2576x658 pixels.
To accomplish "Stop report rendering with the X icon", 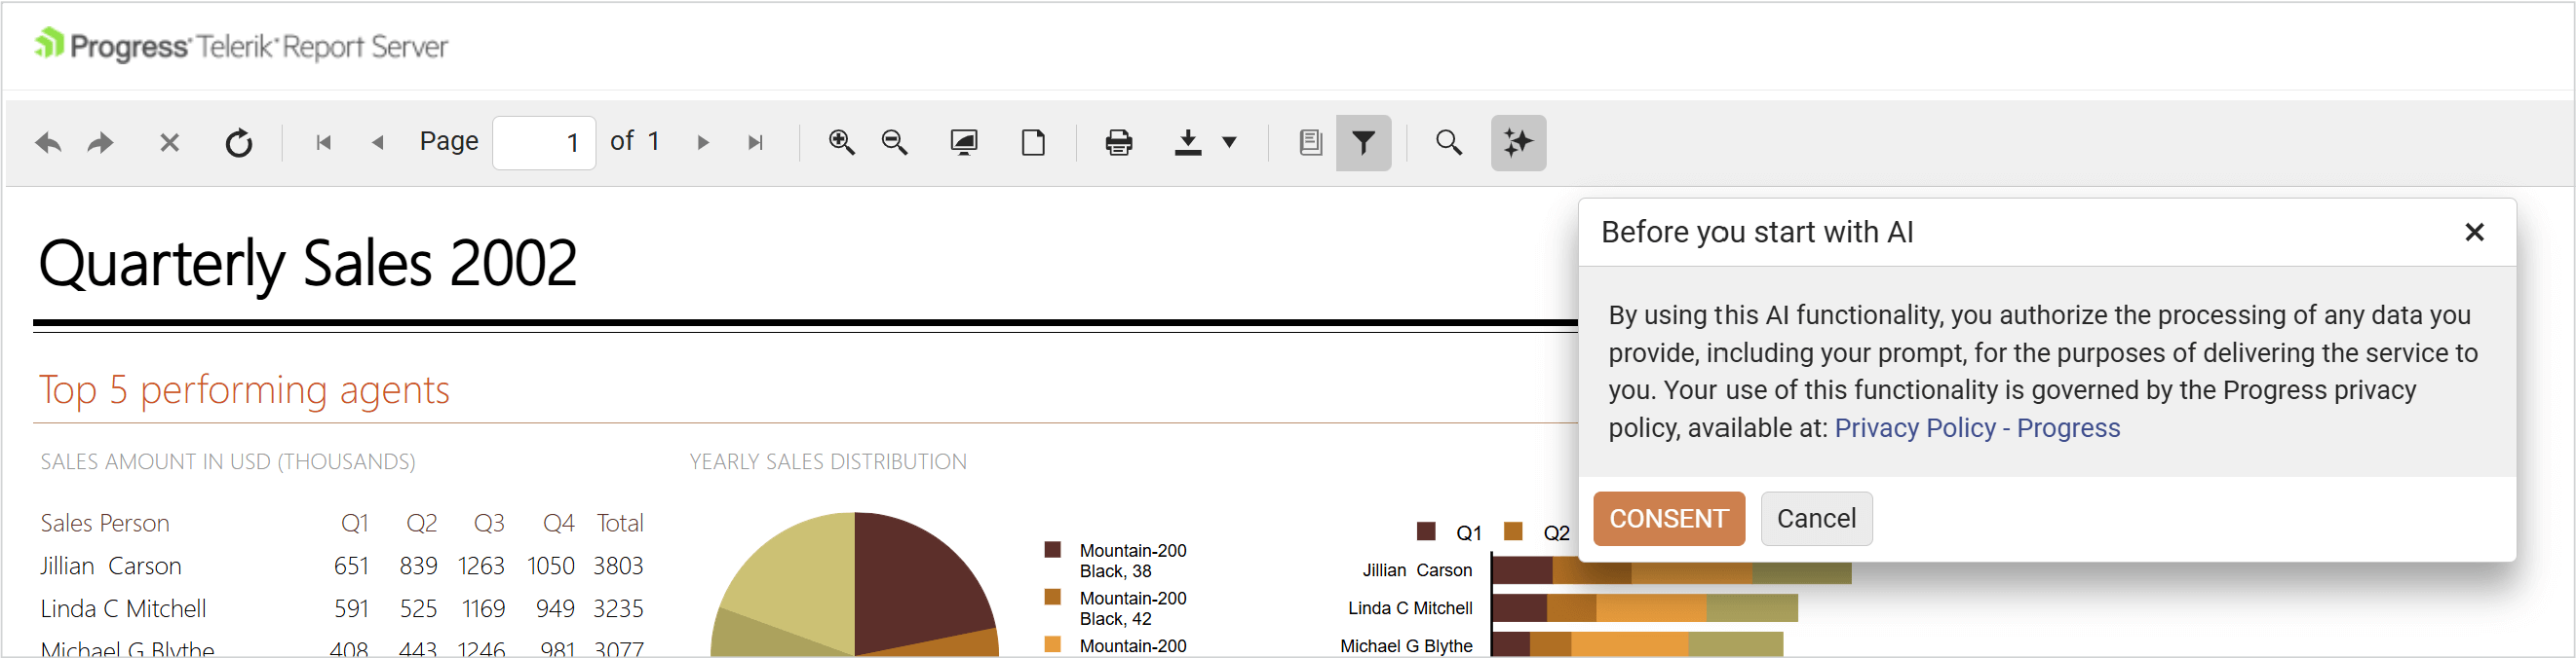I will tap(169, 143).
